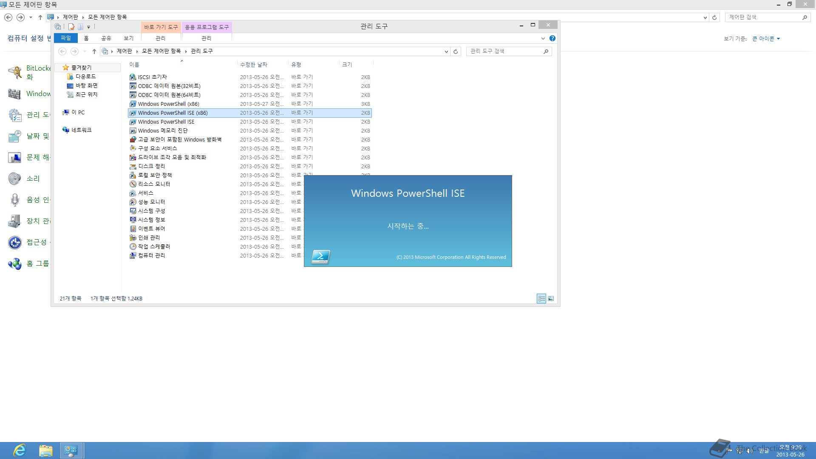Select the 작업 스케줄러 icon
This screenshot has width=816, height=459.
133,247
